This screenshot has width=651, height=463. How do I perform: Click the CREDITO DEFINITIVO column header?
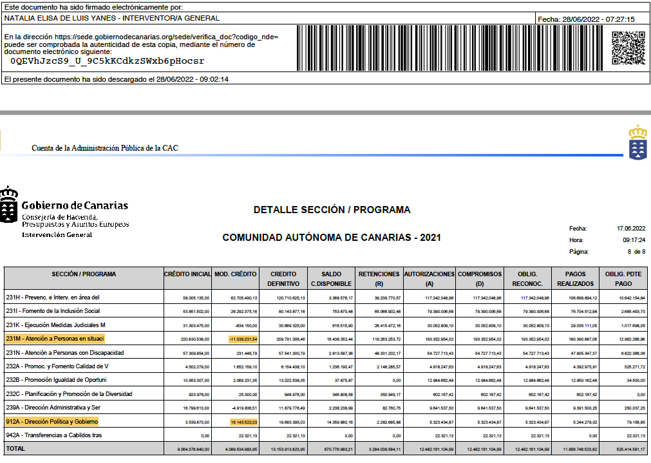(x=283, y=278)
